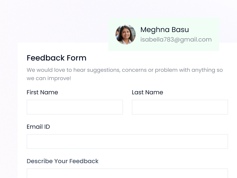Viewport: 237px width, 178px height.
Task: Click the 'we can improve!' text line
Action: click(x=49, y=78)
